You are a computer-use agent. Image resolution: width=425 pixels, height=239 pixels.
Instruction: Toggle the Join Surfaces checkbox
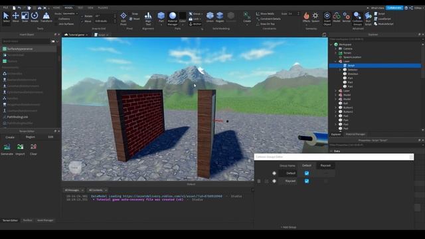tap(56, 24)
